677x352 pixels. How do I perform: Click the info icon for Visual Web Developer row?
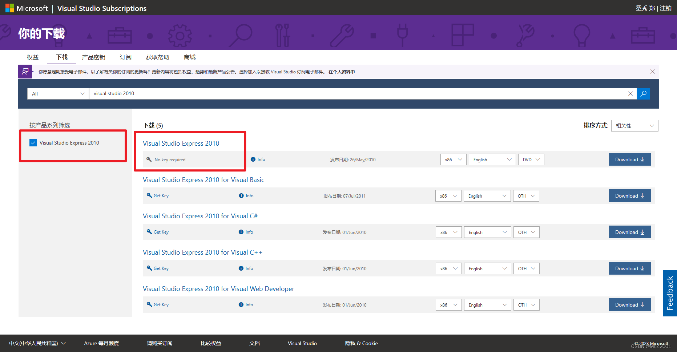(x=241, y=305)
